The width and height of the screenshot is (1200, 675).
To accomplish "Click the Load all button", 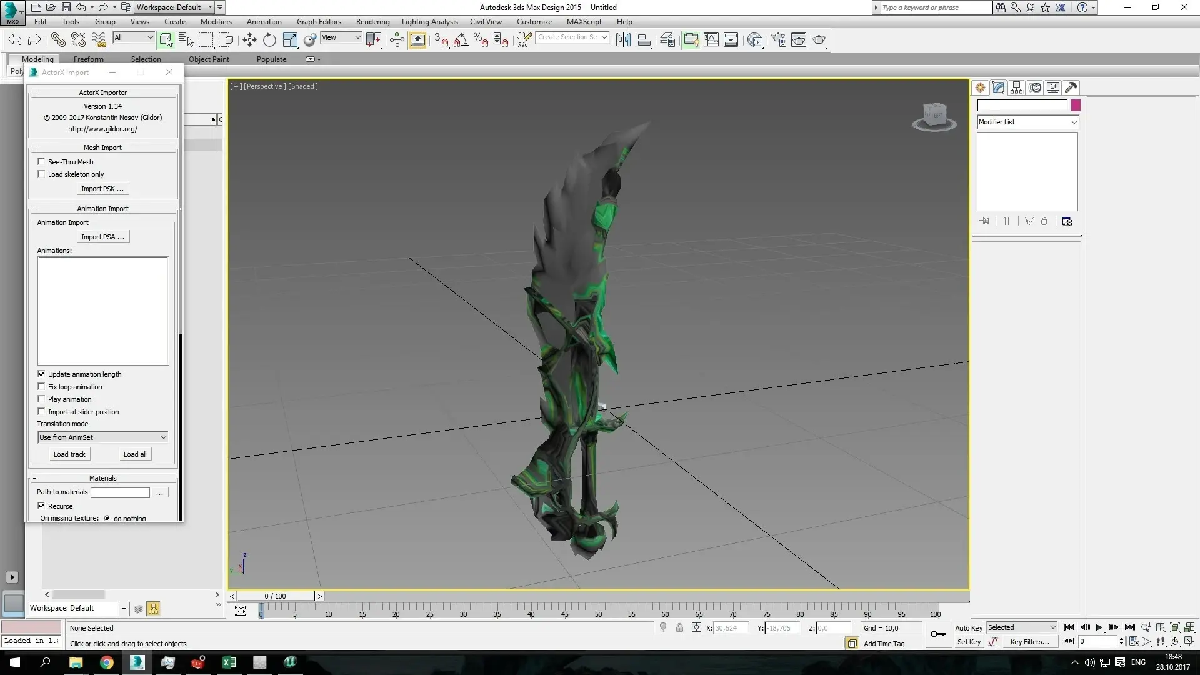I will (135, 454).
